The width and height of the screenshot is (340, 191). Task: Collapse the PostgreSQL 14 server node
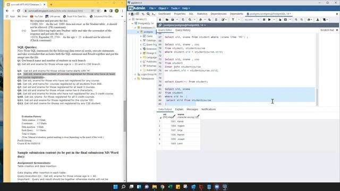click(x=132, y=23)
